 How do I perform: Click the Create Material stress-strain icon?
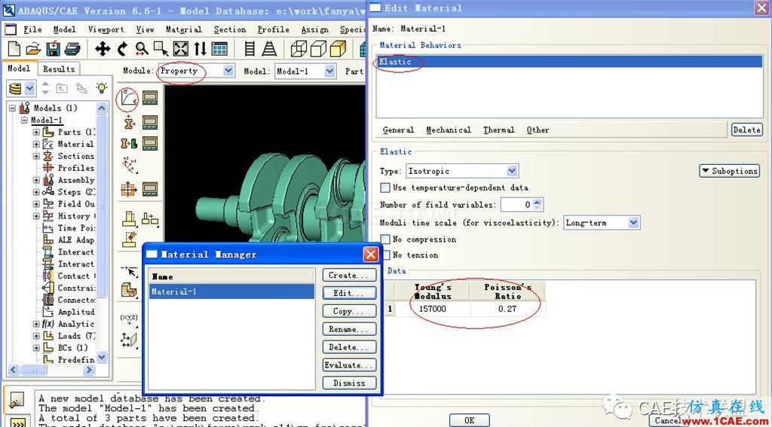[x=129, y=99]
